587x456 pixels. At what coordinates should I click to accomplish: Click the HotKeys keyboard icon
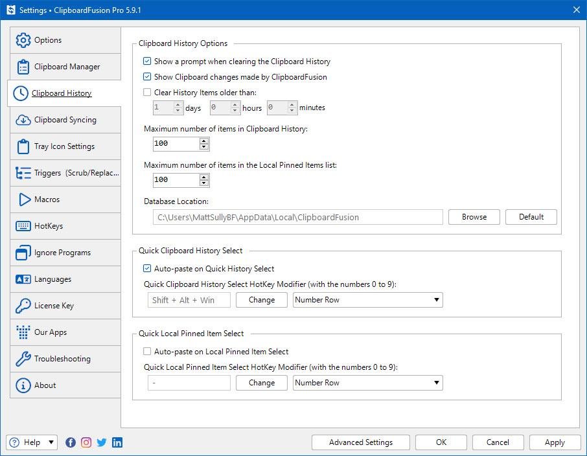pyautogui.click(x=23, y=226)
